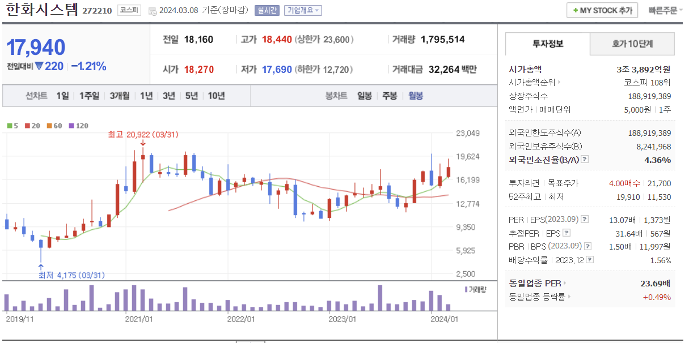Click the 선차트 label
Viewport: 689px width, 343px height.
coord(36,96)
